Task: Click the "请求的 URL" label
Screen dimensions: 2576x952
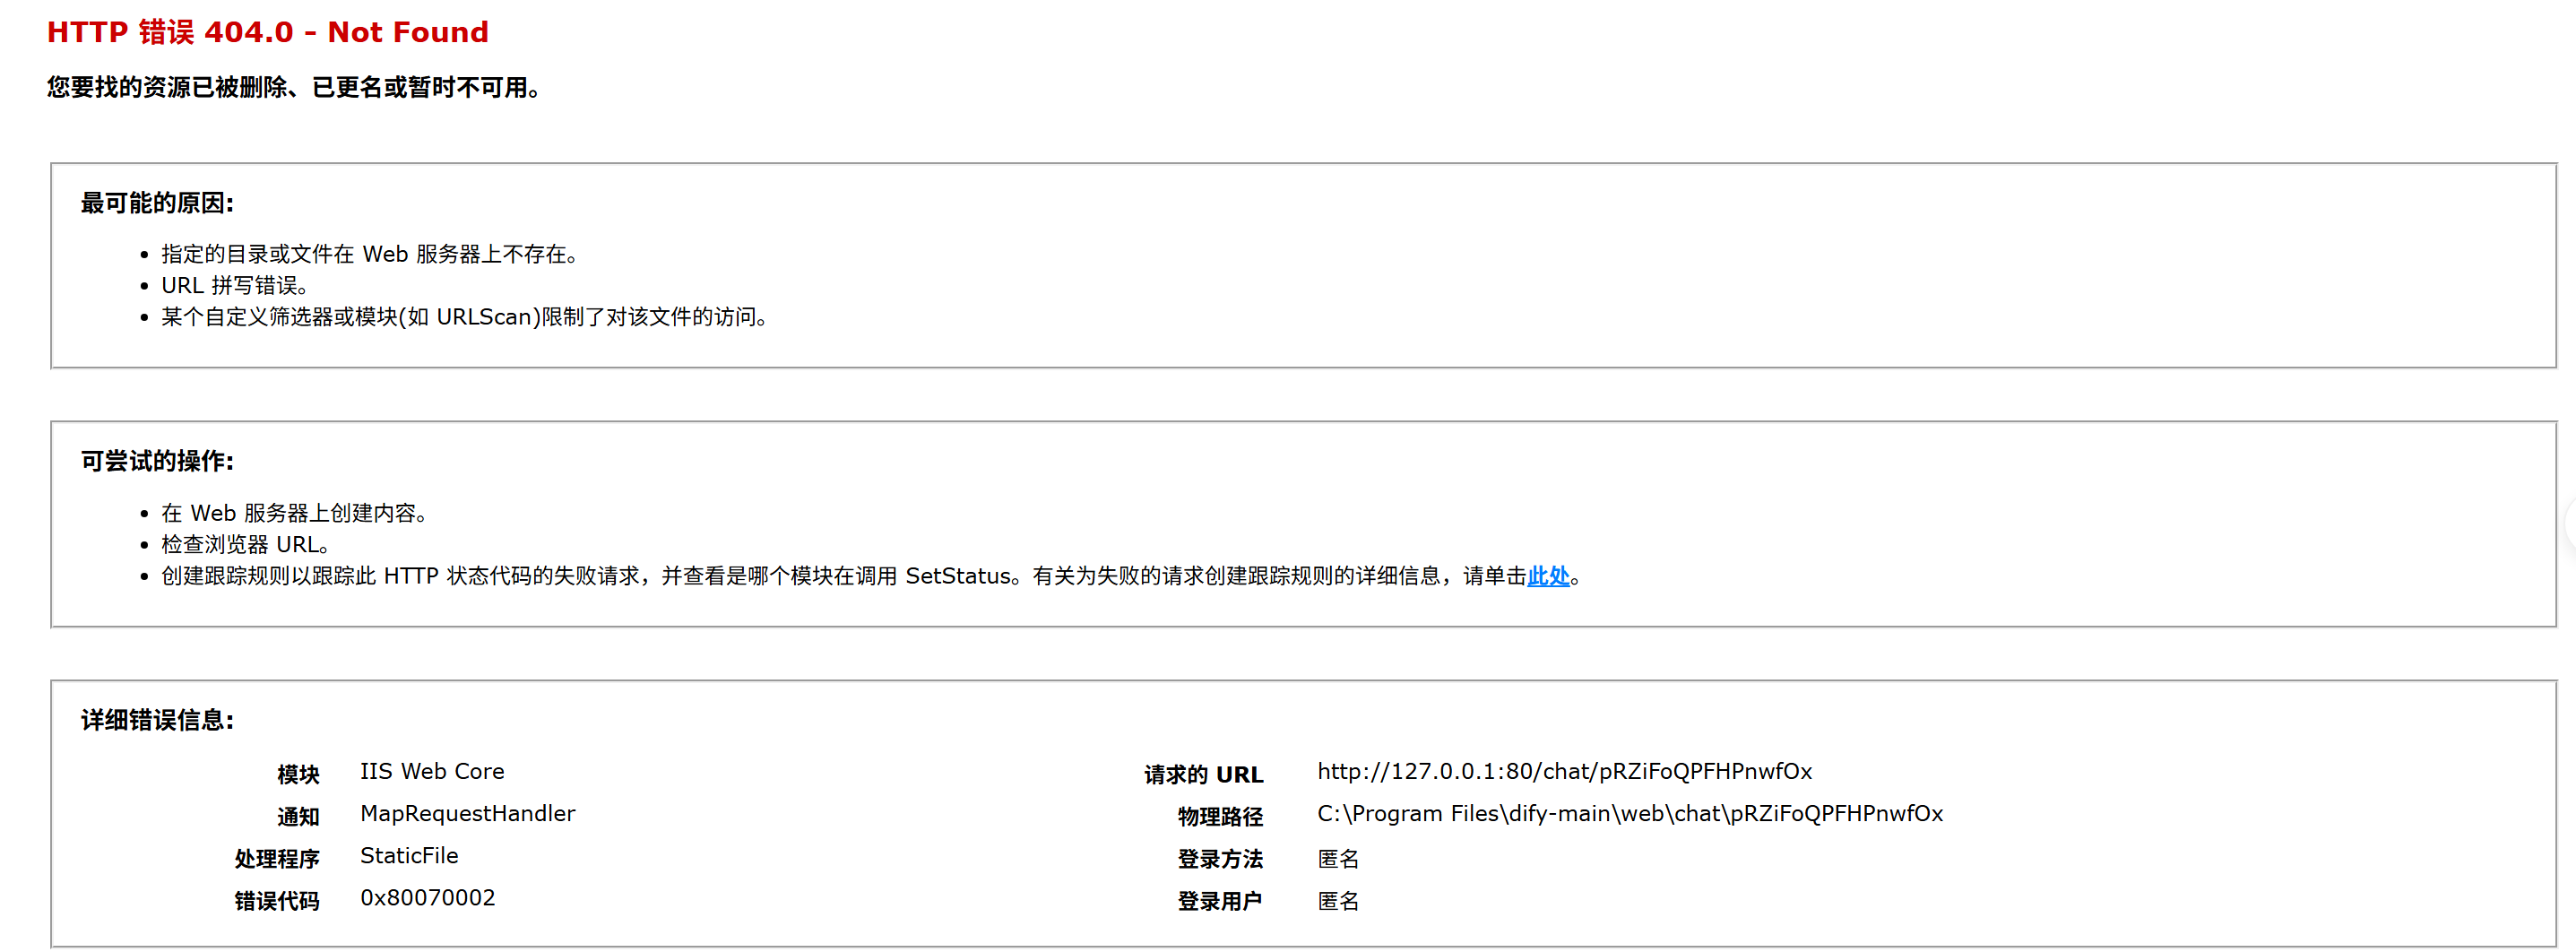Action: [x=1204, y=774]
